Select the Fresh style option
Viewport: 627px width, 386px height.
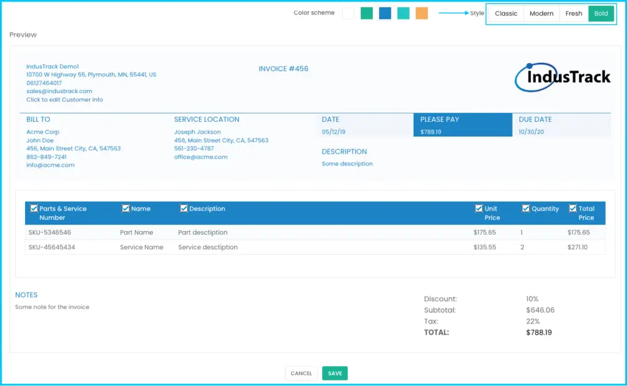coord(574,13)
